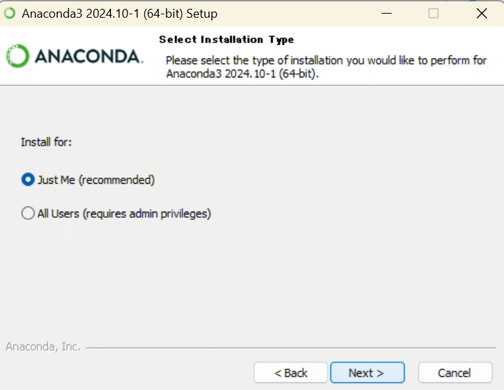The width and height of the screenshot is (504, 390).
Task: Select the Just Me radio button
Action: pos(28,180)
